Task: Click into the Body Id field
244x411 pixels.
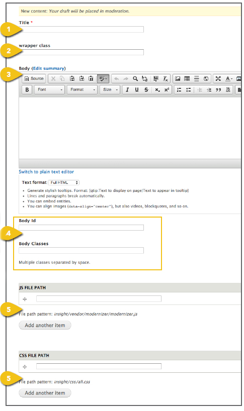Action: pyautogui.click(x=82, y=228)
